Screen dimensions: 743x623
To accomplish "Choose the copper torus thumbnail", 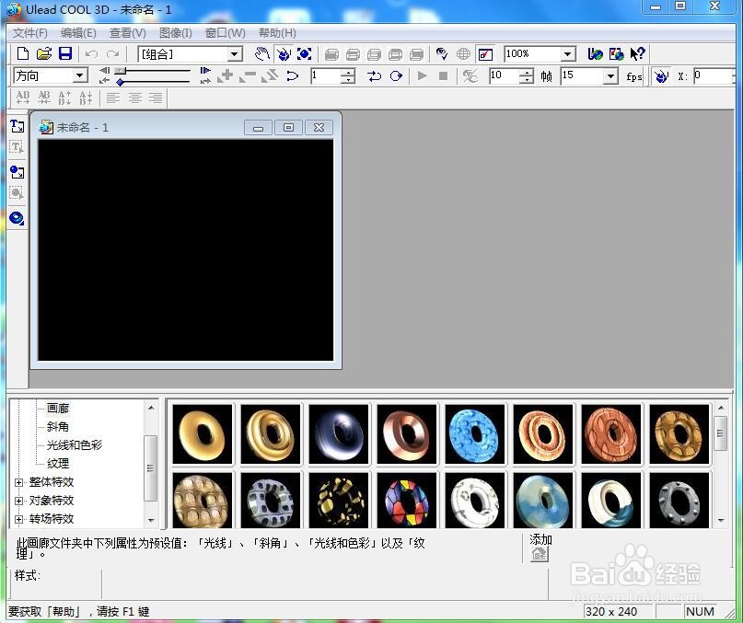I will coord(407,433).
